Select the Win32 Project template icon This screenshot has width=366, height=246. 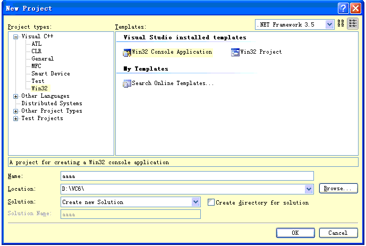coord(235,52)
